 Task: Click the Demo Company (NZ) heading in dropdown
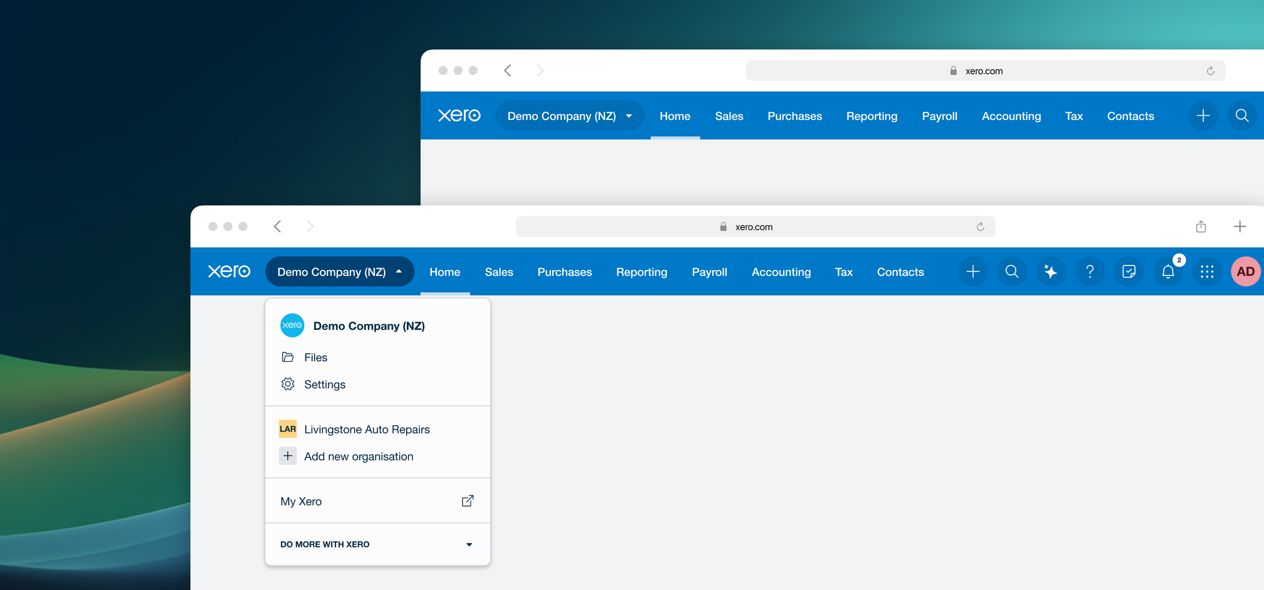coord(369,326)
